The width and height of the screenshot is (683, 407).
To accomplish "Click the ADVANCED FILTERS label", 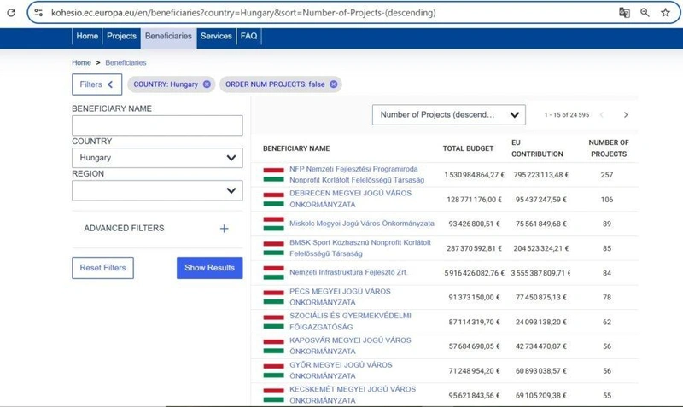I will point(124,228).
